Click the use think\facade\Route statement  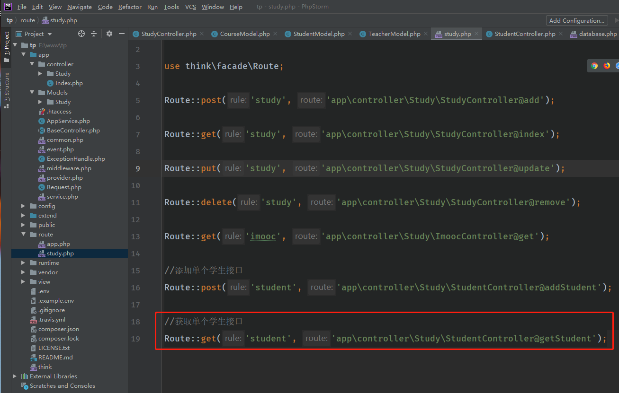pos(224,66)
